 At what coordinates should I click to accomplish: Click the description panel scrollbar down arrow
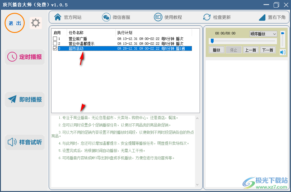[x=197, y=185]
